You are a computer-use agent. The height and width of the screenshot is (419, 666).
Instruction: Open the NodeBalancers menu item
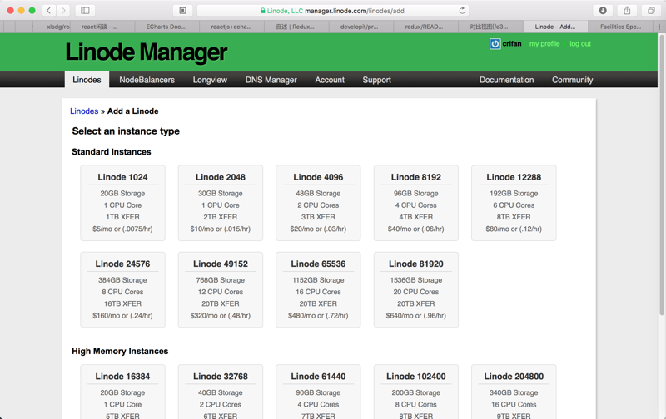[147, 80]
